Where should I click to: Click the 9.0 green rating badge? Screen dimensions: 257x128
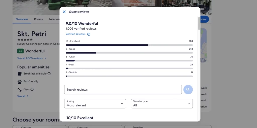20,51
